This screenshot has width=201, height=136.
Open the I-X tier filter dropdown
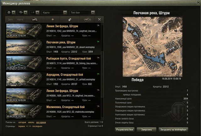(x=35, y=13)
